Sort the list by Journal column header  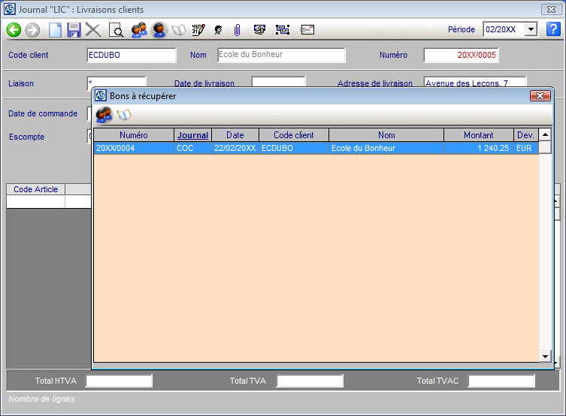[192, 135]
